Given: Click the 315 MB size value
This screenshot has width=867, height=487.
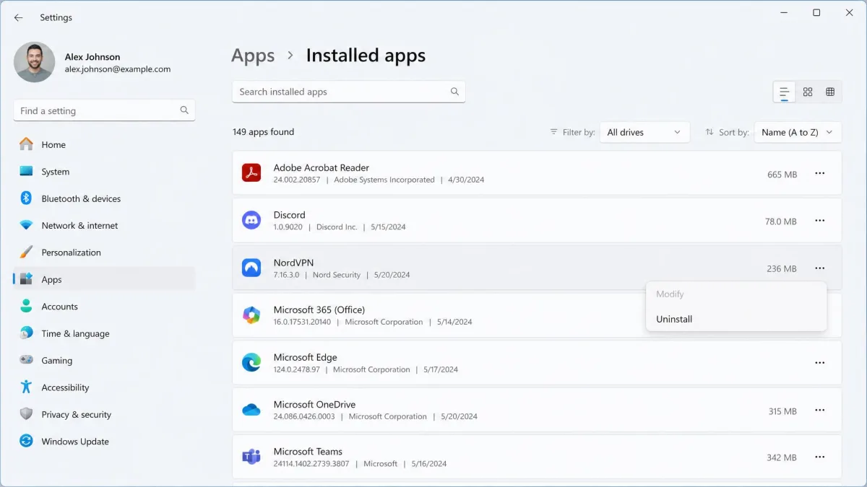Looking at the screenshot, I should pyautogui.click(x=782, y=411).
